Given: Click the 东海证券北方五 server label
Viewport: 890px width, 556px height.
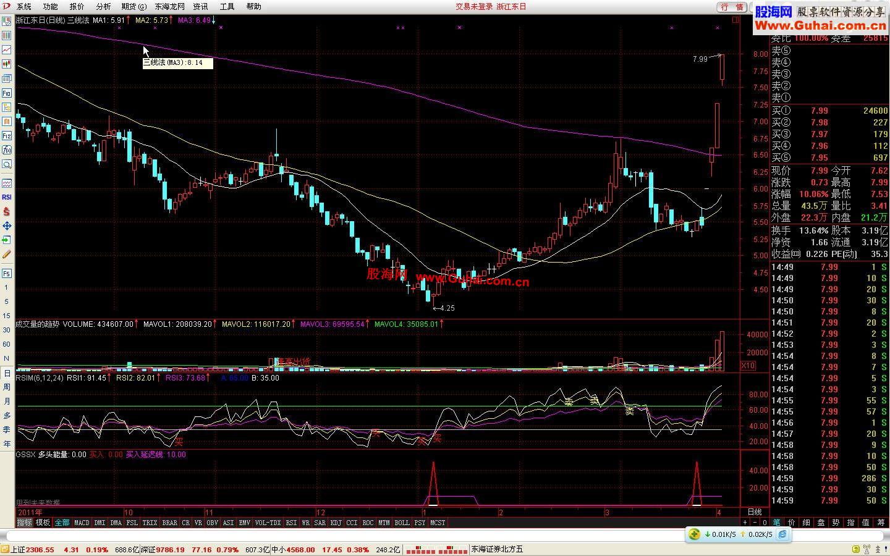Looking at the screenshot, I should click(x=498, y=549).
